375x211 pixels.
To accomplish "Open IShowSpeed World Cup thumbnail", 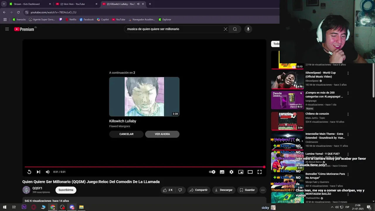I will tap(287, 80).
